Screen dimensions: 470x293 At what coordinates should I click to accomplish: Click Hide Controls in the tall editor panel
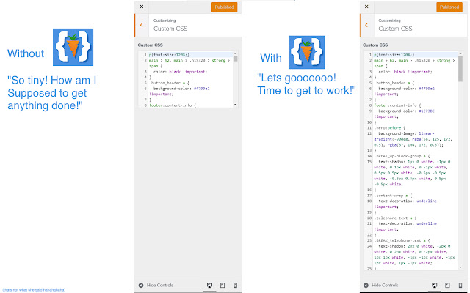click(x=381, y=285)
